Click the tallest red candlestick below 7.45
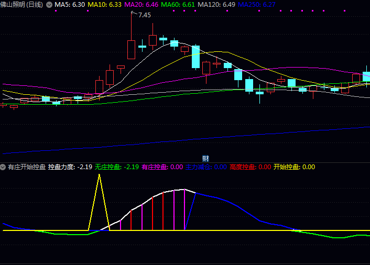Viewport: 370px width, 265px height. point(131,49)
